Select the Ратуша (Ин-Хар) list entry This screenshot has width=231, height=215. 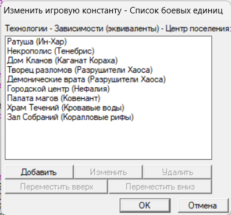37,41
